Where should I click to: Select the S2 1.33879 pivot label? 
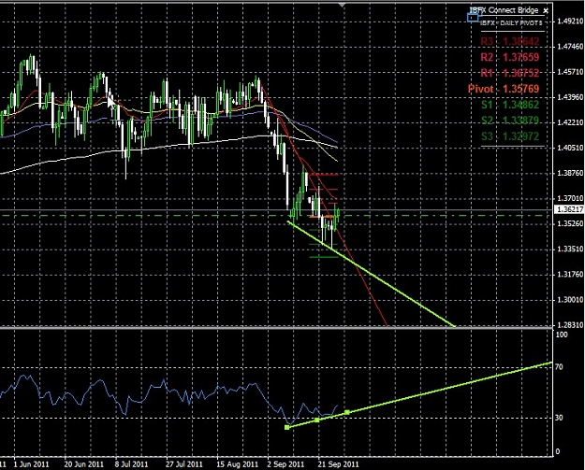[510, 121]
